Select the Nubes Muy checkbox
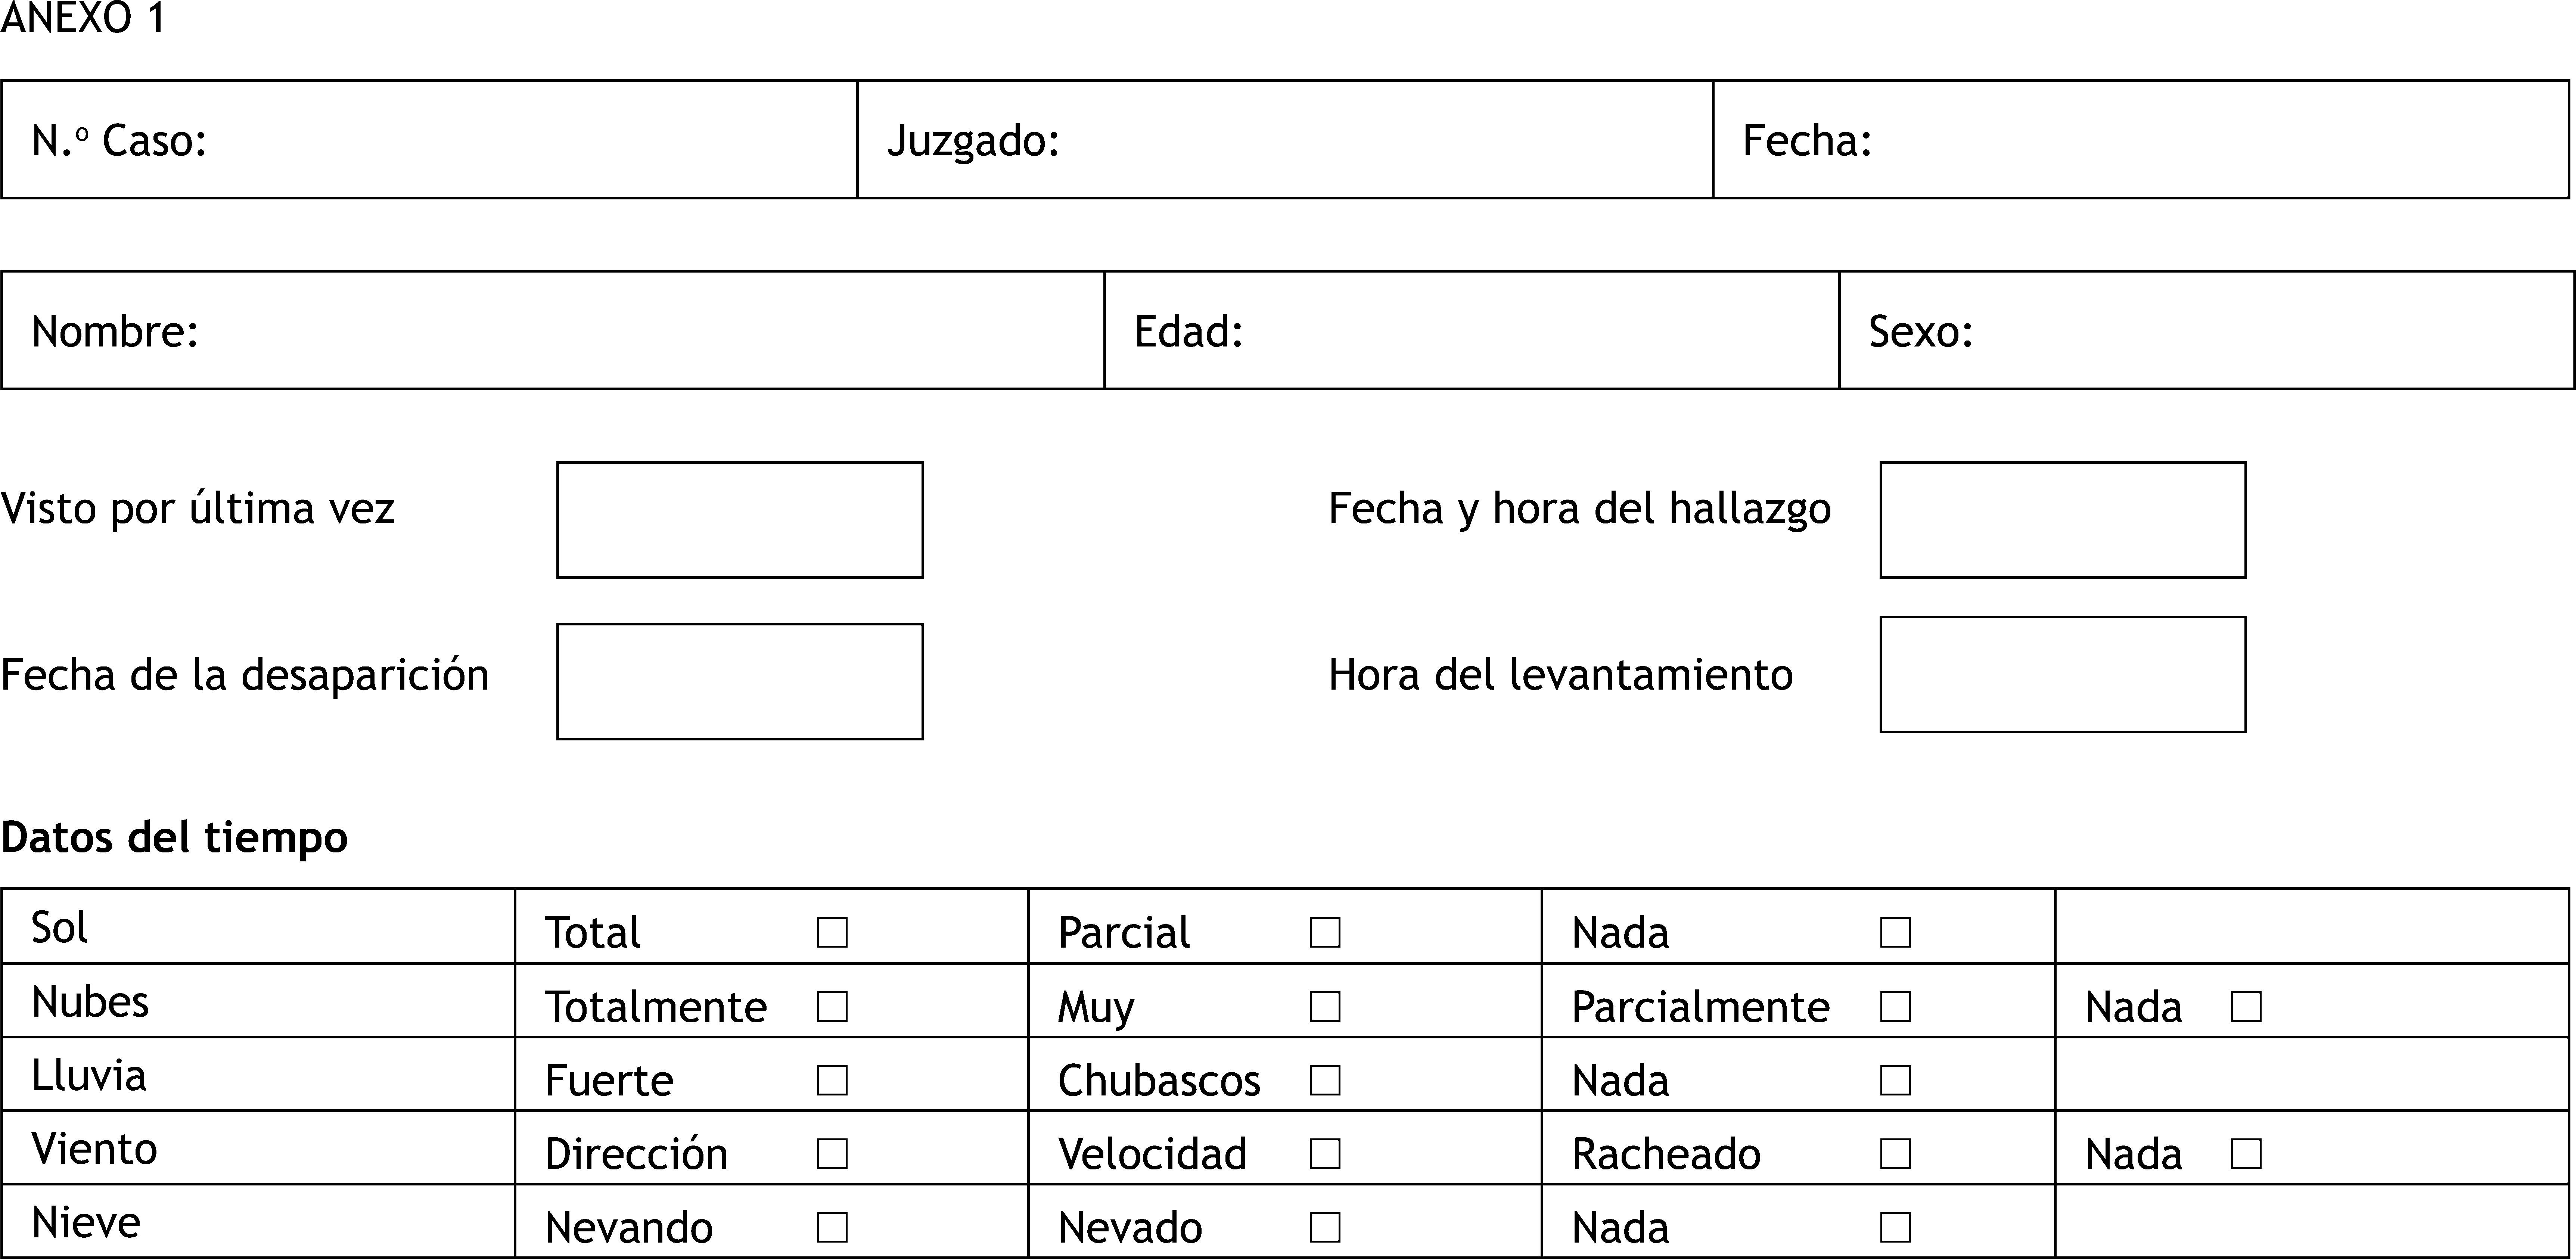The width and height of the screenshot is (2576, 1259). click(x=1325, y=1006)
